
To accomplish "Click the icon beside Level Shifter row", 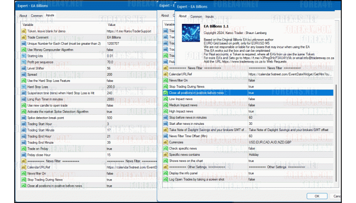I will click(x=23, y=67).
